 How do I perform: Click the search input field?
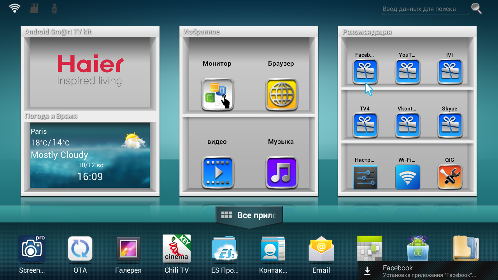424,9
